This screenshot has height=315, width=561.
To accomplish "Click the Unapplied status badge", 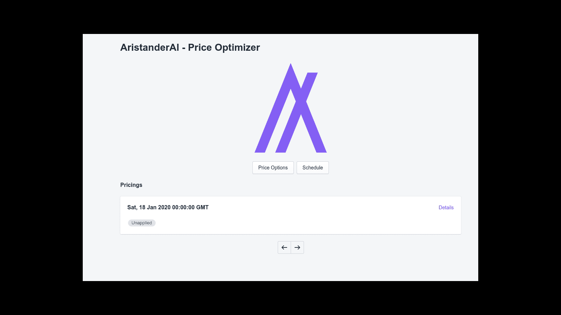I will [x=142, y=223].
